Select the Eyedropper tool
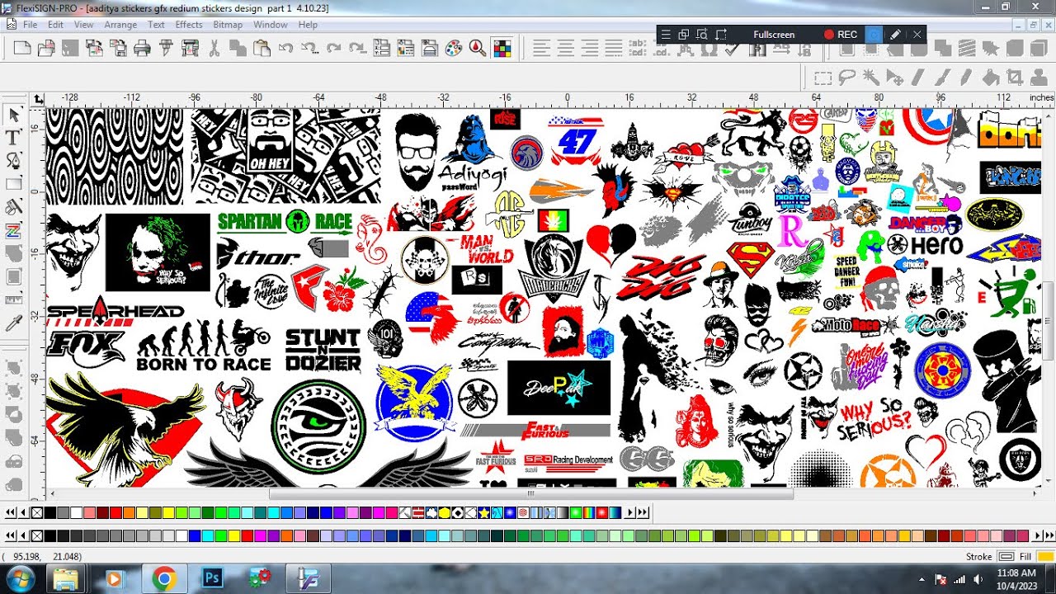 pos(14,323)
